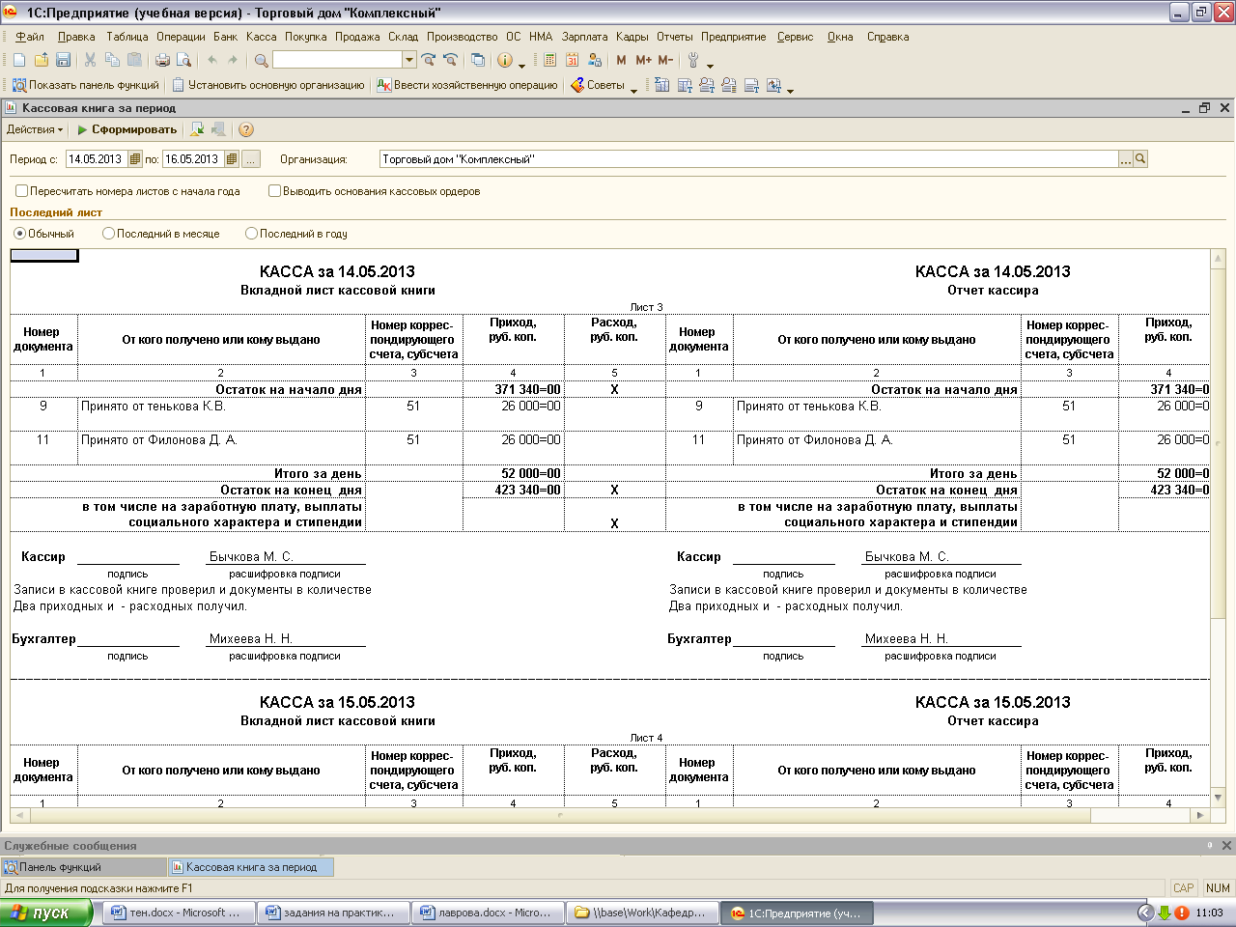Click the user lock icon

[594, 60]
